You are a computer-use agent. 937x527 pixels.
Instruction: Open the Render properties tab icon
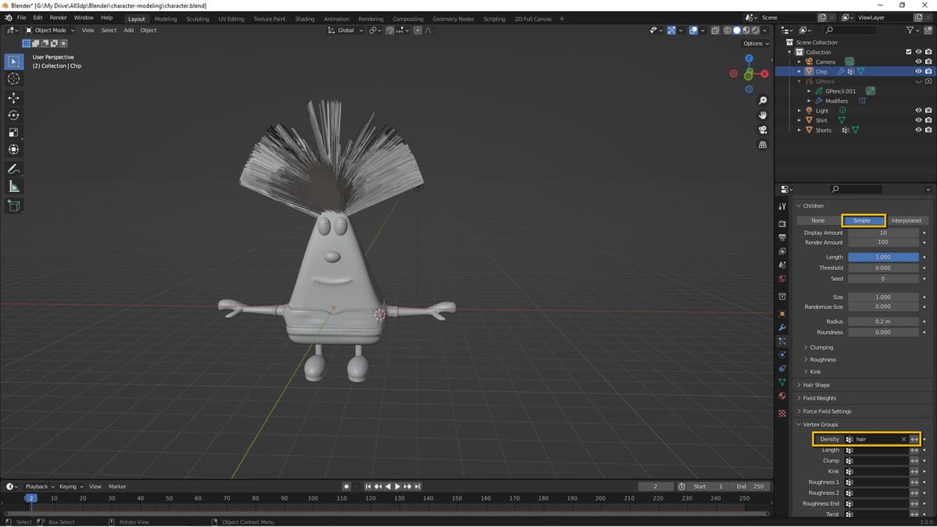point(782,224)
